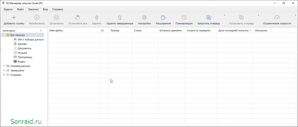
Task: Click the Ограничение скорости toolbar label
Action: [277, 23]
